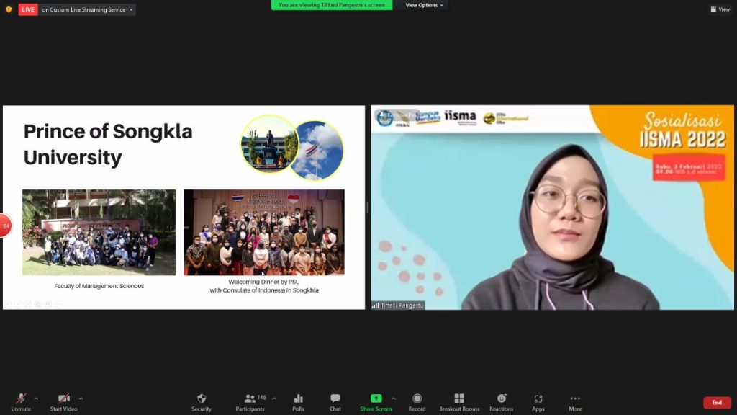Screen dimensions: 737x415
Task: Advance to next slide with slideshow arrow
Action: point(18,304)
